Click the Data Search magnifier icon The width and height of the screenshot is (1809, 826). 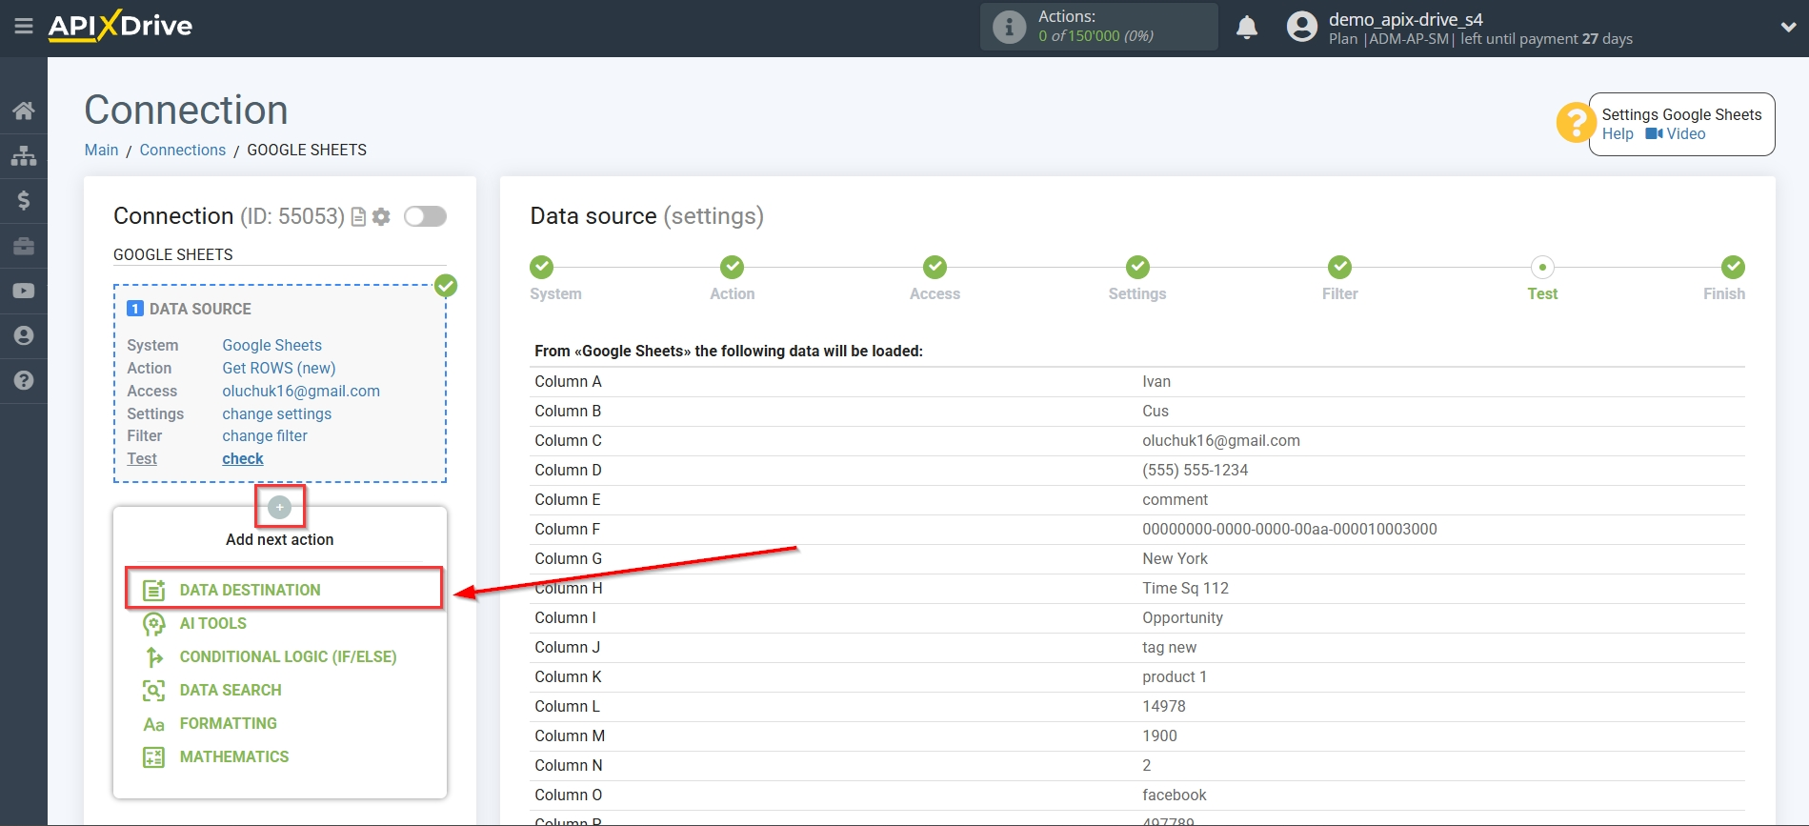click(x=153, y=691)
